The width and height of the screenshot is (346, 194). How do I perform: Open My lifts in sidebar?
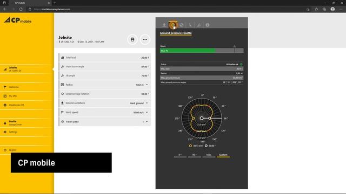tap(26, 96)
